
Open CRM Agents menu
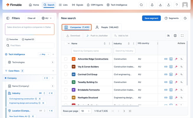[x=95, y=5]
